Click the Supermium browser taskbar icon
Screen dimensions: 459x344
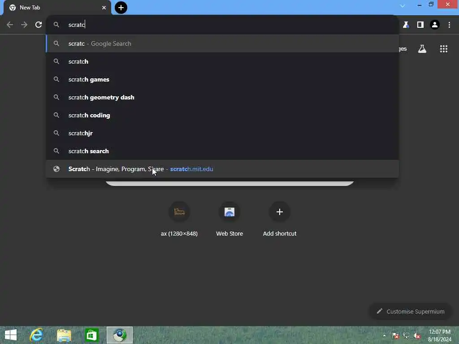(x=119, y=335)
